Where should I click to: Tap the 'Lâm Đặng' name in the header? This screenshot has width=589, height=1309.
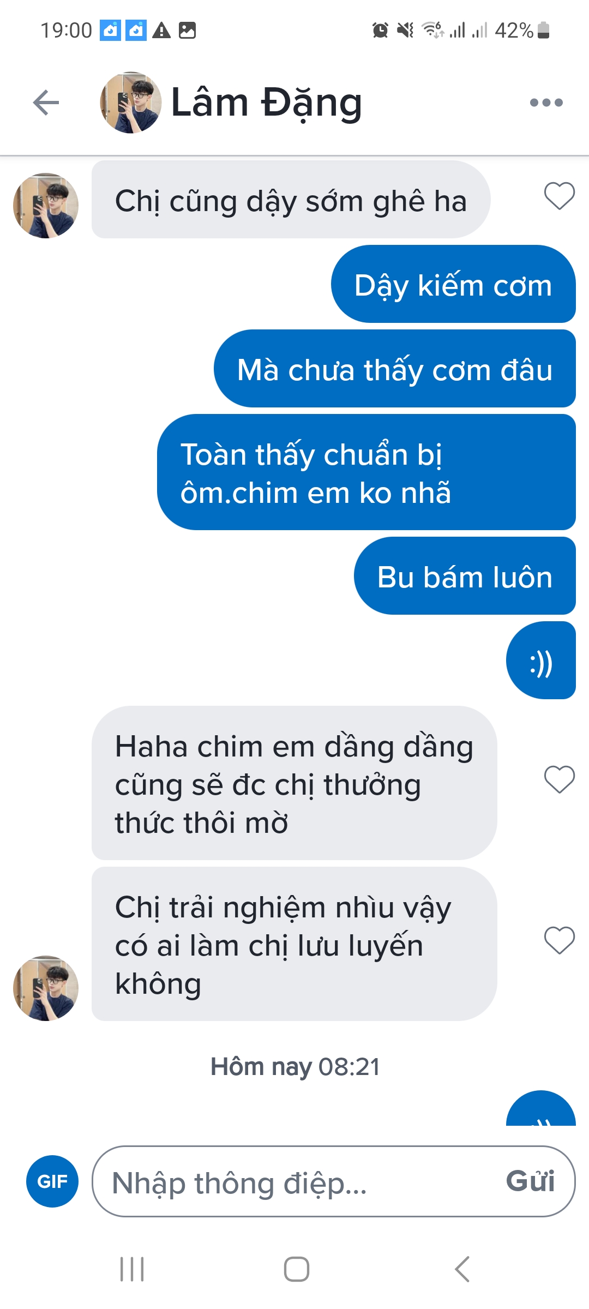(x=267, y=103)
